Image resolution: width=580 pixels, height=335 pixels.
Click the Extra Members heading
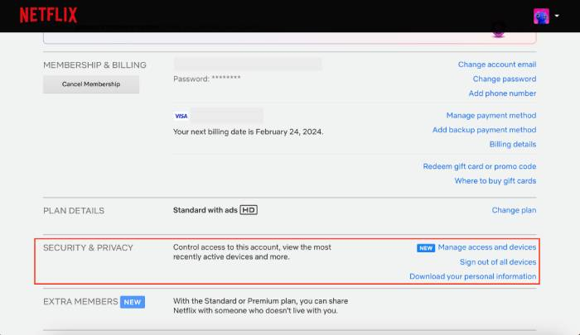80,301
